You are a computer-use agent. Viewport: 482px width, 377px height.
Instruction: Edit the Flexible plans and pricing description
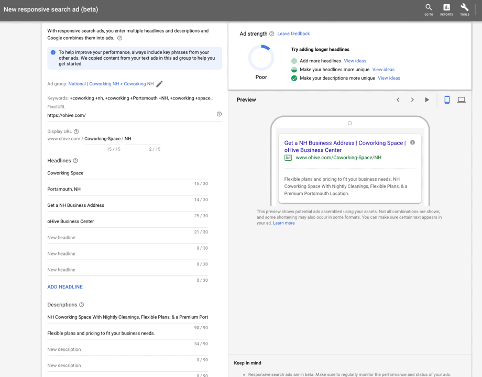[127, 334]
